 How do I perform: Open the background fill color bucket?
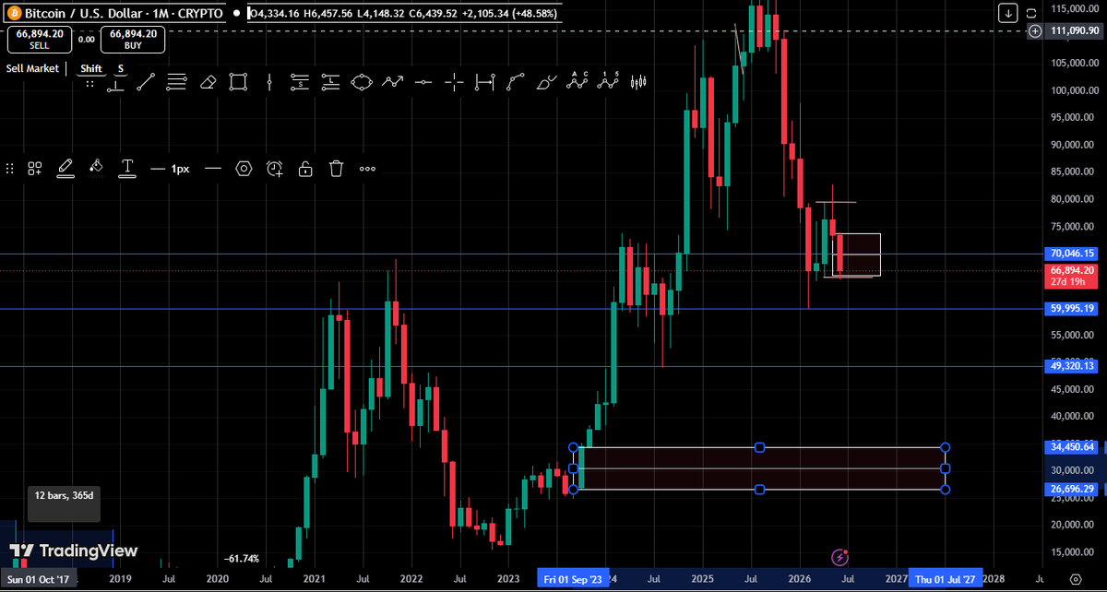96,169
